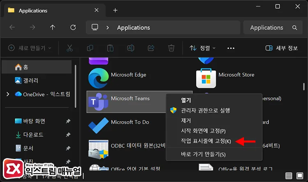Image resolution: width=308 pixels, height=182 pixels.
Task: Expand the address bar path chevron
Action: (x=108, y=28)
